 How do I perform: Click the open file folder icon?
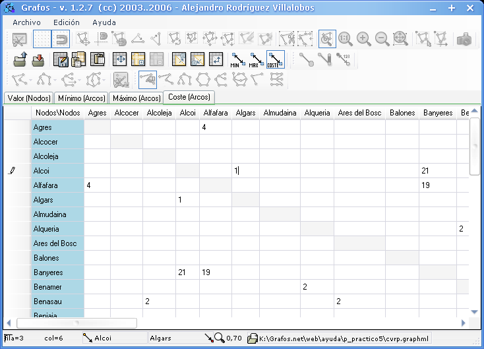[x=20, y=60]
